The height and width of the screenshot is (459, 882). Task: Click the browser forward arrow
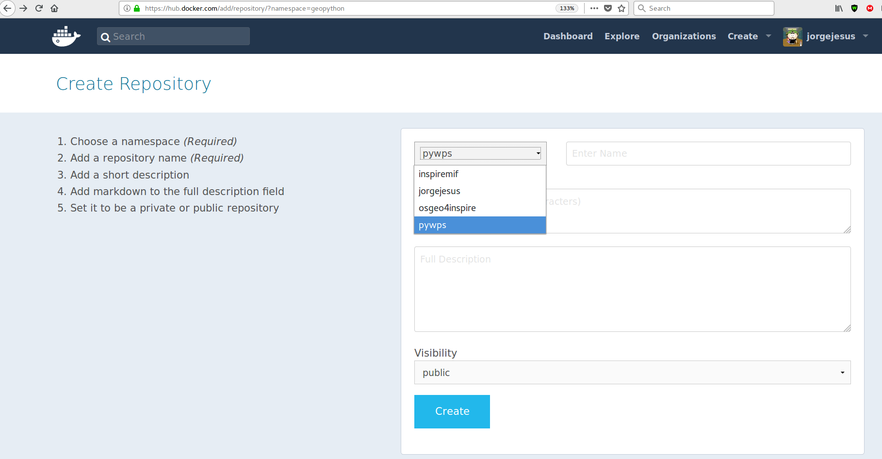pyautogui.click(x=23, y=8)
